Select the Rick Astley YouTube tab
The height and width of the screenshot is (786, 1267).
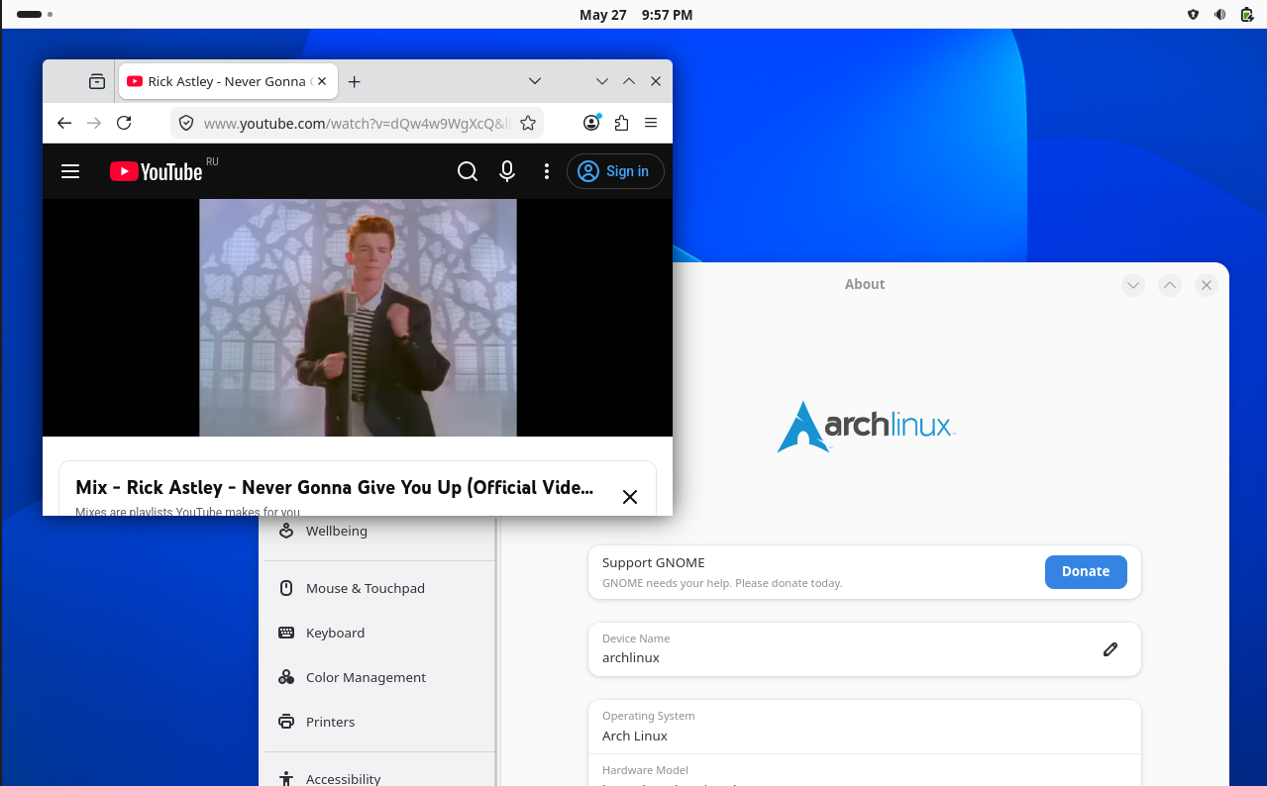click(x=228, y=81)
